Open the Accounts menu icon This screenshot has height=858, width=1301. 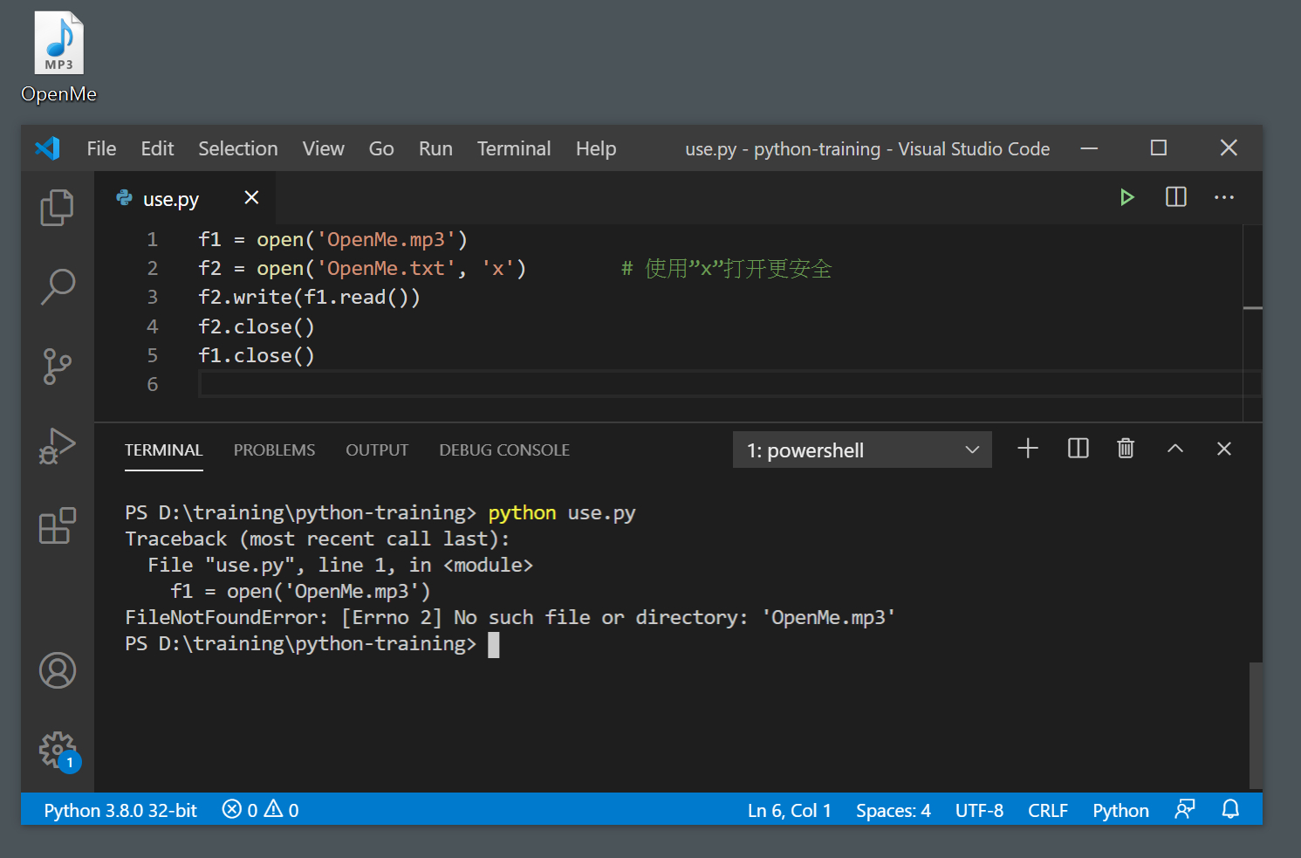pos(58,670)
